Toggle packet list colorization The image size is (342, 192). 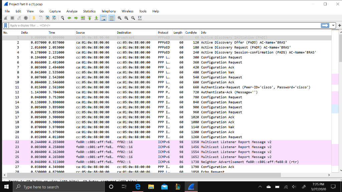point(111,18)
